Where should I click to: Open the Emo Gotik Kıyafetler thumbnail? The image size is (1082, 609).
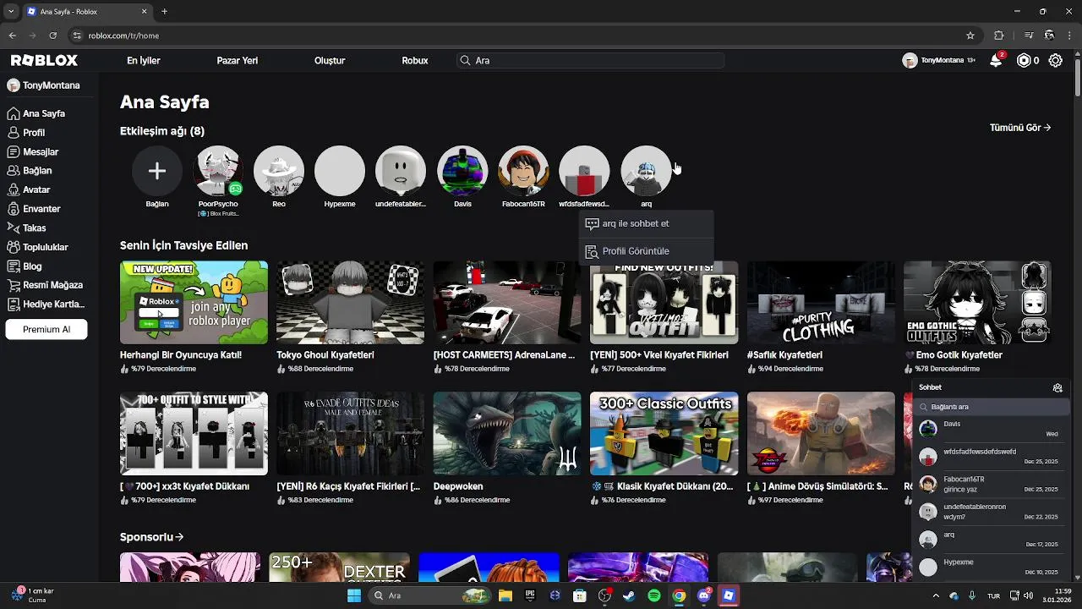pyautogui.click(x=977, y=303)
